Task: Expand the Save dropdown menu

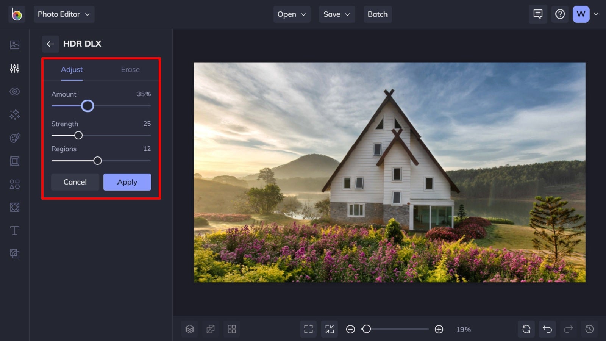Action: click(x=337, y=14)
